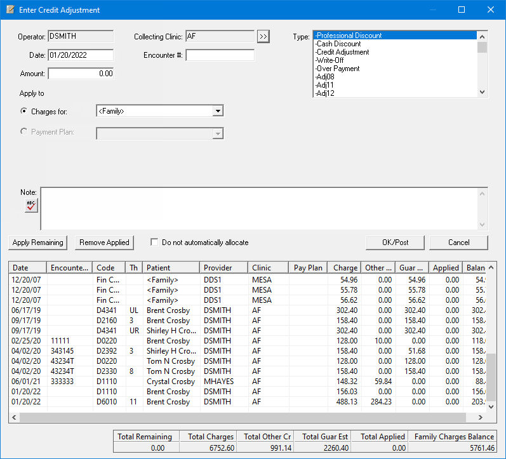The height and width of the screenshot is (459, 506).
Task: Click the spell check icon beside Note
Action: [x=31, y=205]
